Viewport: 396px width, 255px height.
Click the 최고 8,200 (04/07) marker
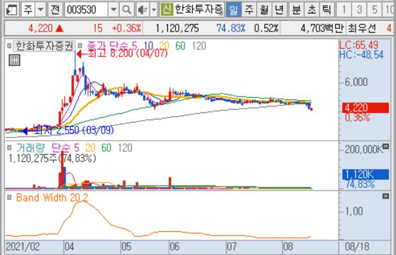(x=122, y=53)
